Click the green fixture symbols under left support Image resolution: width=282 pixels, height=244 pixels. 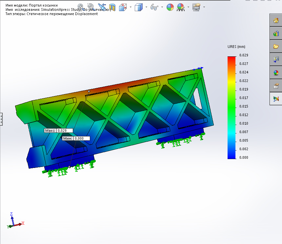(x=69, y=169)
